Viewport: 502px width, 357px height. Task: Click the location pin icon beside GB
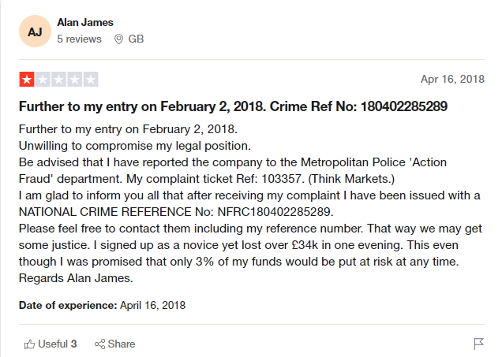pos(119,39)
